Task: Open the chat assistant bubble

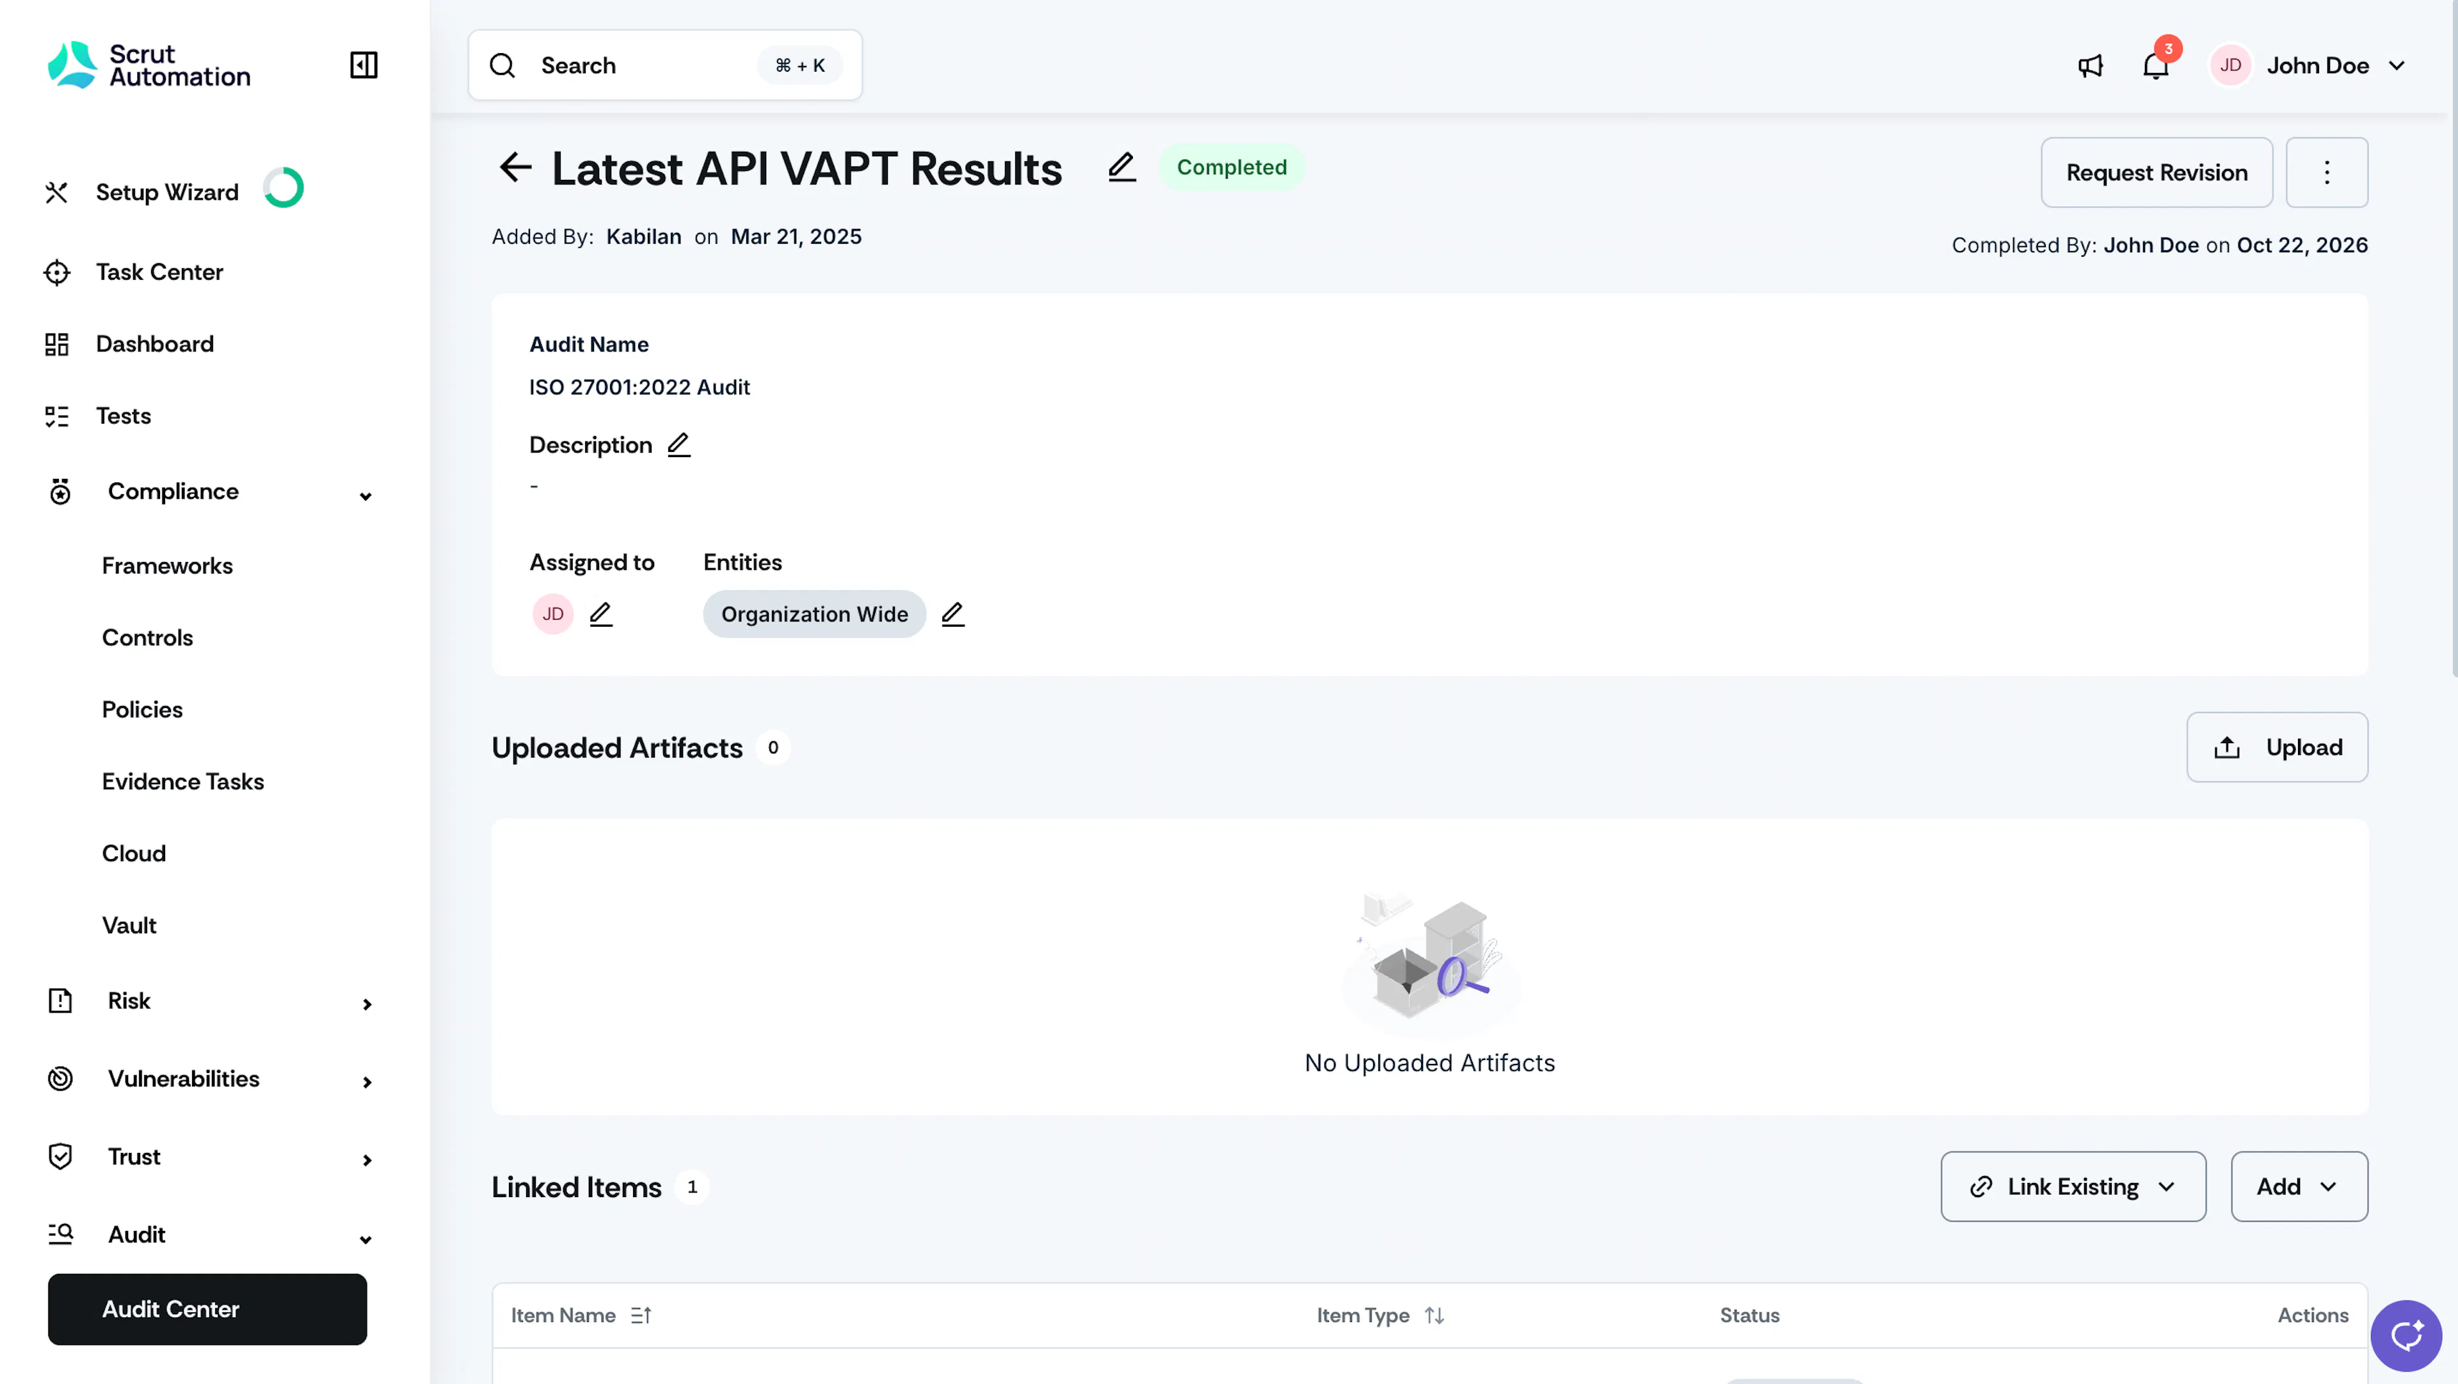Action: tap(2406, 1334)
